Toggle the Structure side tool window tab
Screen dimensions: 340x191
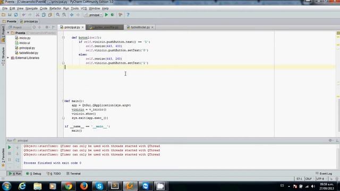click(x=3, y=56)
